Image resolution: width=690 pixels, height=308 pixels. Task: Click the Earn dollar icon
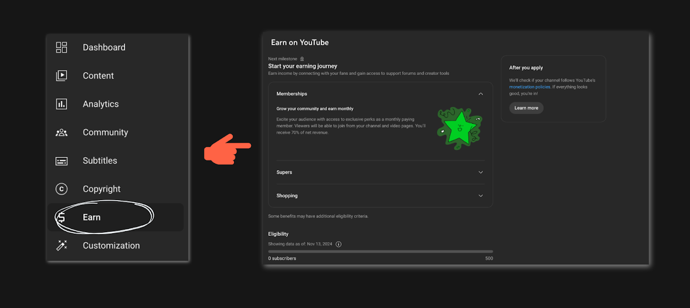tap(61, 217)
